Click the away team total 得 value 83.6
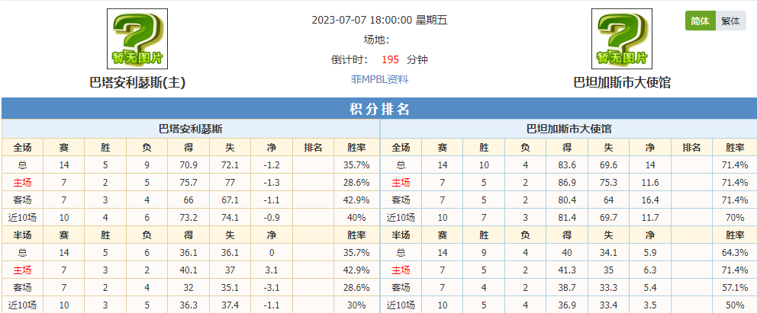Image resolution: width=757 pixels, height=313 pixels. tap(567, 165)
